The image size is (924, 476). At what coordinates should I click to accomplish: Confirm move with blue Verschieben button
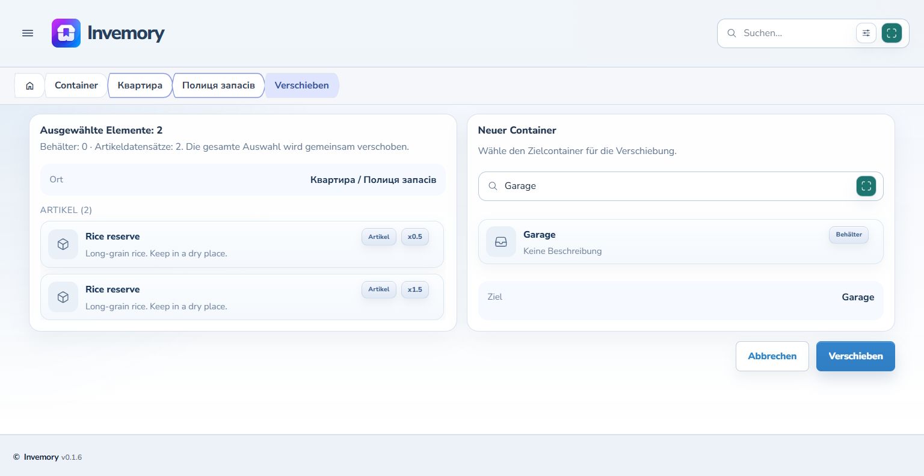click(x=855, y=356)
